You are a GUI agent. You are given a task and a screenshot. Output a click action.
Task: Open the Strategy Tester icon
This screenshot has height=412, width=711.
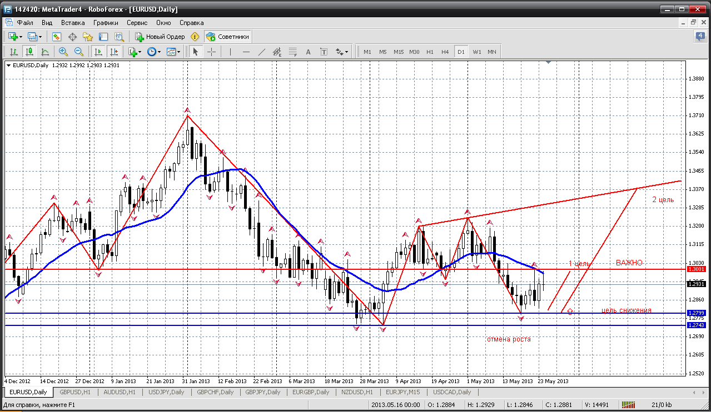coord(119,37)
